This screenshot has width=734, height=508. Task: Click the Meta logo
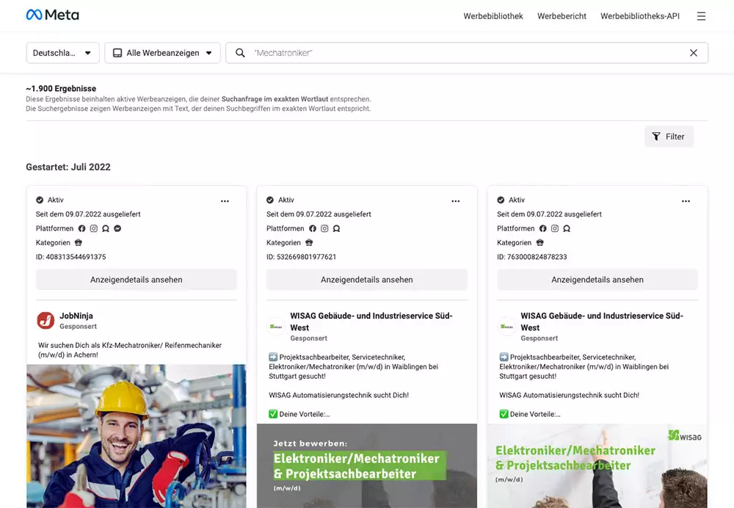pyautogui.click(x=52, y=15)
